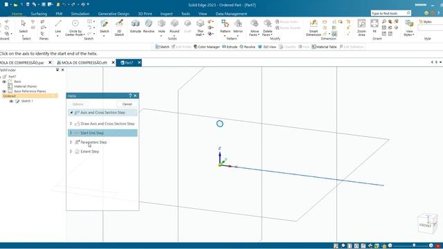The width and height of the screenshot is (443, 249).
Task: Fit the view with Fit tool
Action: click(x=374, y=26)
